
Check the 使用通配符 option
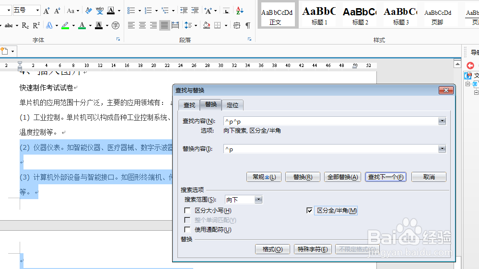coord(187,230)
